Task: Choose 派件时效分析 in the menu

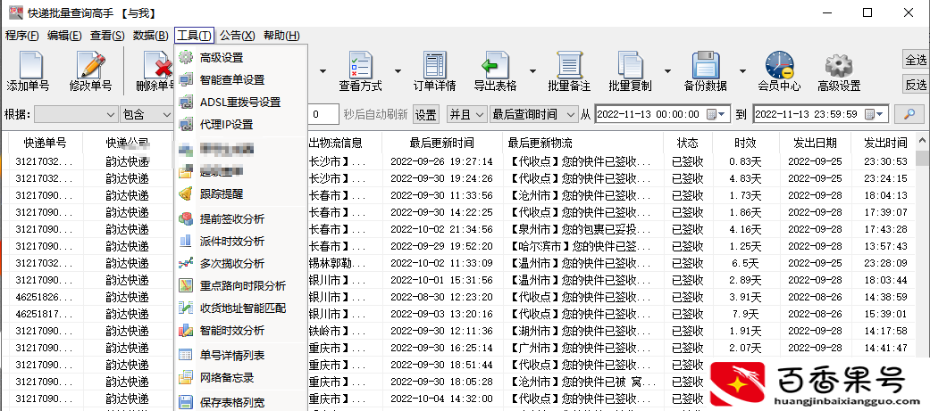Action: point(241,241)
